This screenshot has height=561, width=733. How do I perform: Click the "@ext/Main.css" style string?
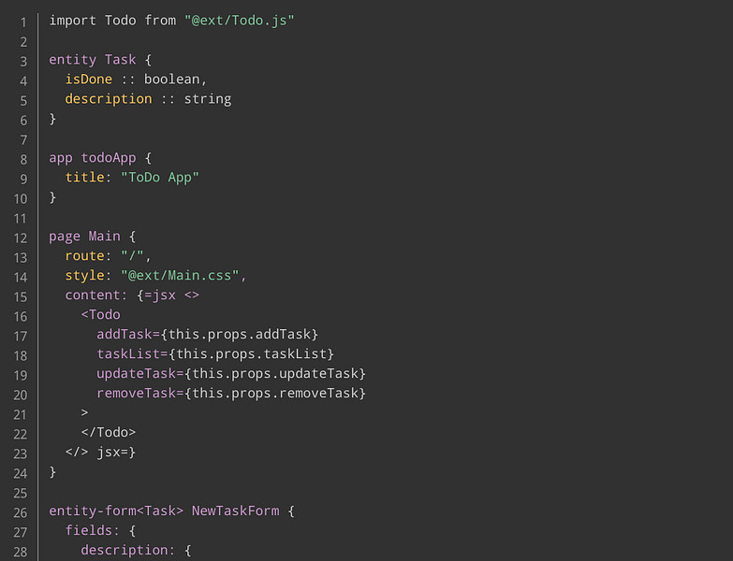coord(180,276)
